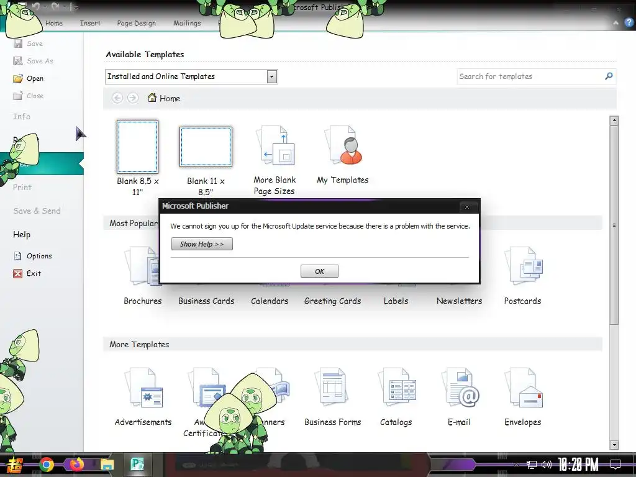Open the My Templates folder icon
This screenshot has height=477, width=636.
343,145
